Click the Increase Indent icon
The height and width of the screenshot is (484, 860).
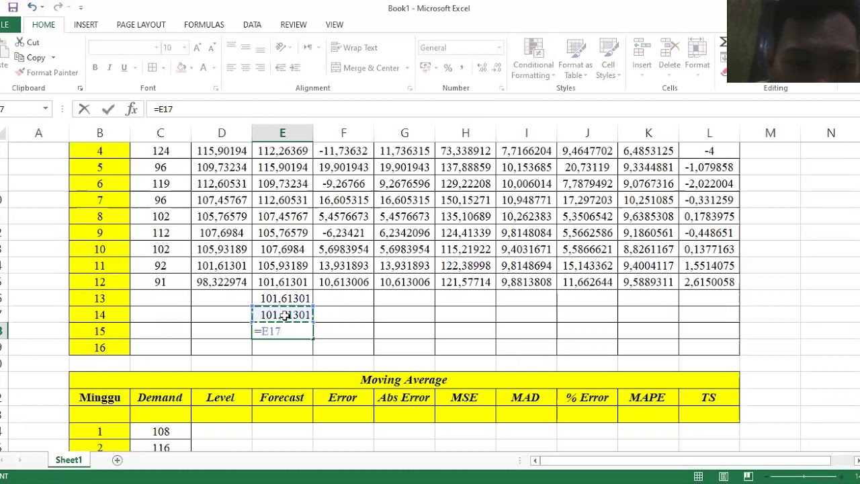click(x=296, y=68)
